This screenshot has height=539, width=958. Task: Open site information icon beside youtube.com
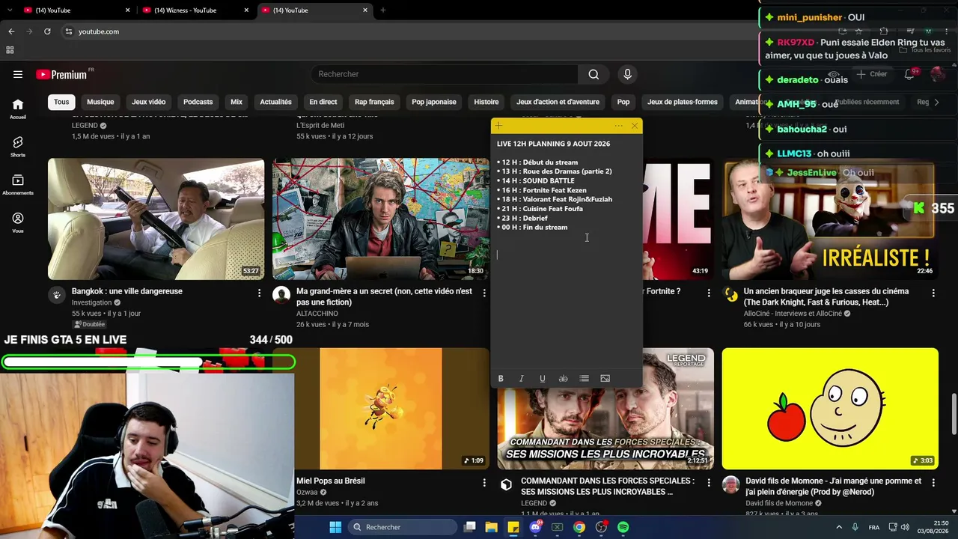[68, 31]
